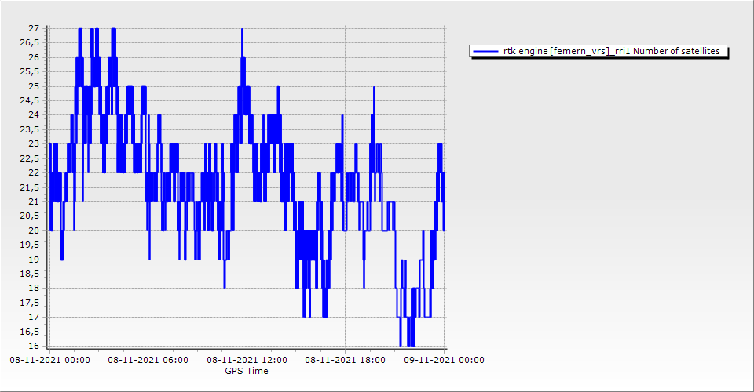
Task: Select the GPS Time axis title
Action: click(247, 371)
